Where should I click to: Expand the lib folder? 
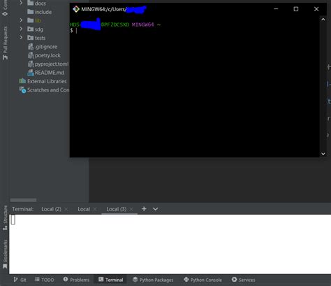click(21, 20)
